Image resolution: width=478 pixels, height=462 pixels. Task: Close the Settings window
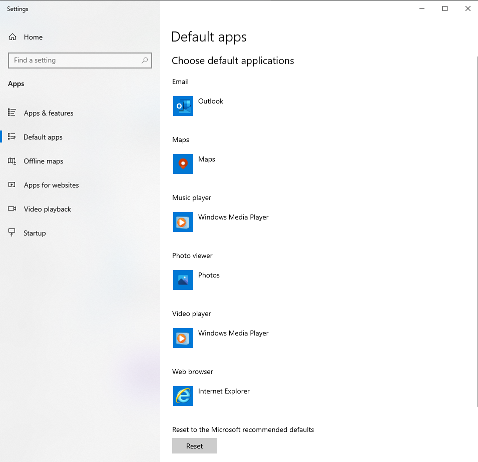467,8
